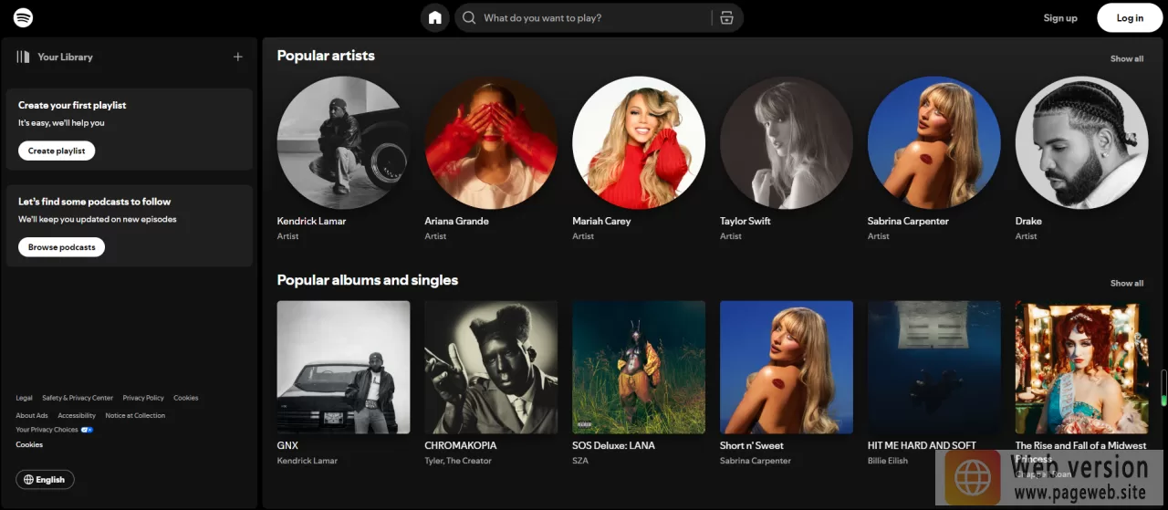Show all popular artists

[1126, 58]
